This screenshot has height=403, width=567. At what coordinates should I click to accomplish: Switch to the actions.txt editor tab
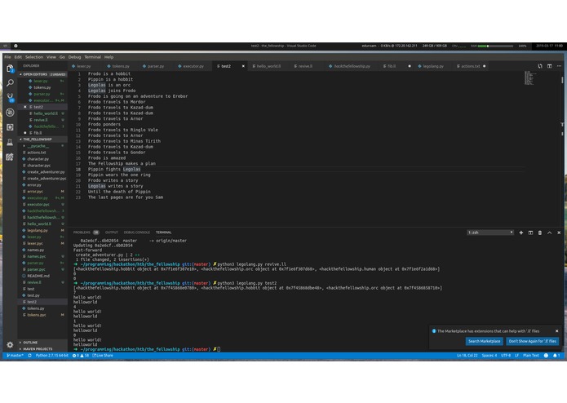[471, 66]
